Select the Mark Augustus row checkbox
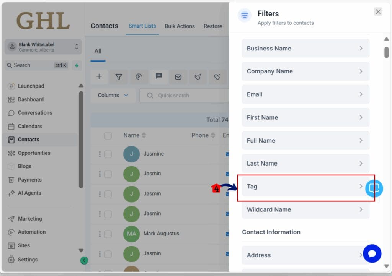 point(108,234)
